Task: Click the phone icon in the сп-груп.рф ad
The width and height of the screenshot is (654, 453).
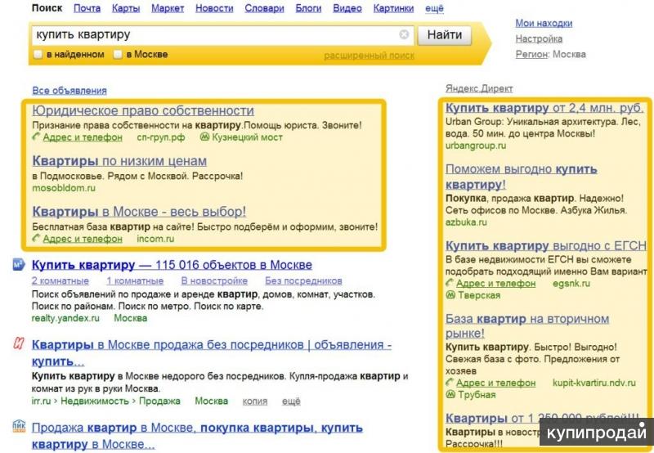Action: (36, 137)
